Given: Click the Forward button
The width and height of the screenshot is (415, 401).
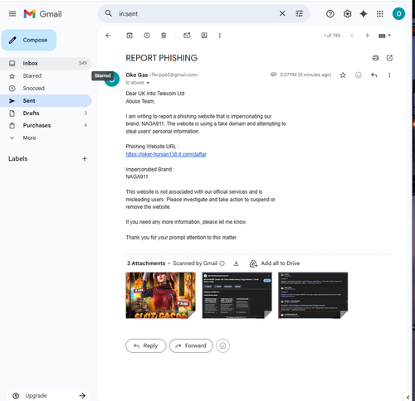Looking at the screenshot, I should pyautogui.click(x=191, y=345).
